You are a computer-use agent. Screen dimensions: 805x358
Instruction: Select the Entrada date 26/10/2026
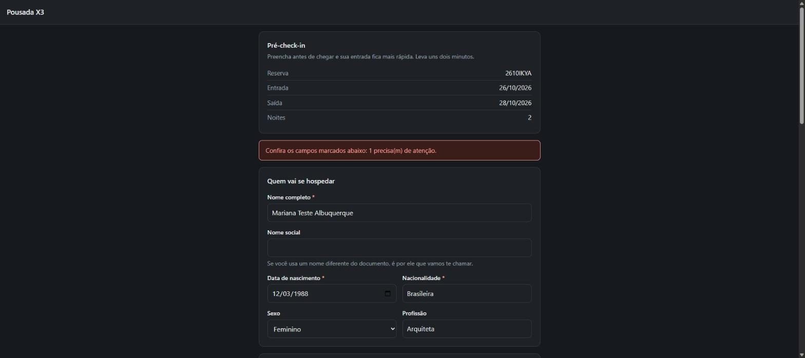[x=515, y=88]
